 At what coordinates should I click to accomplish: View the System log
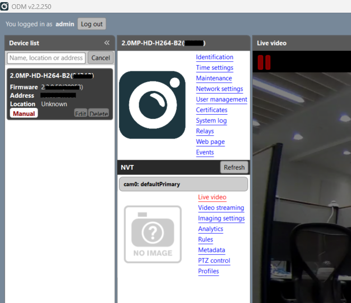[x=211, y=121]
